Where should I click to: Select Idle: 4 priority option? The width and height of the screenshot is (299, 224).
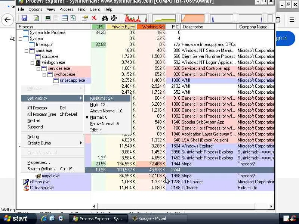click(107, 130)
